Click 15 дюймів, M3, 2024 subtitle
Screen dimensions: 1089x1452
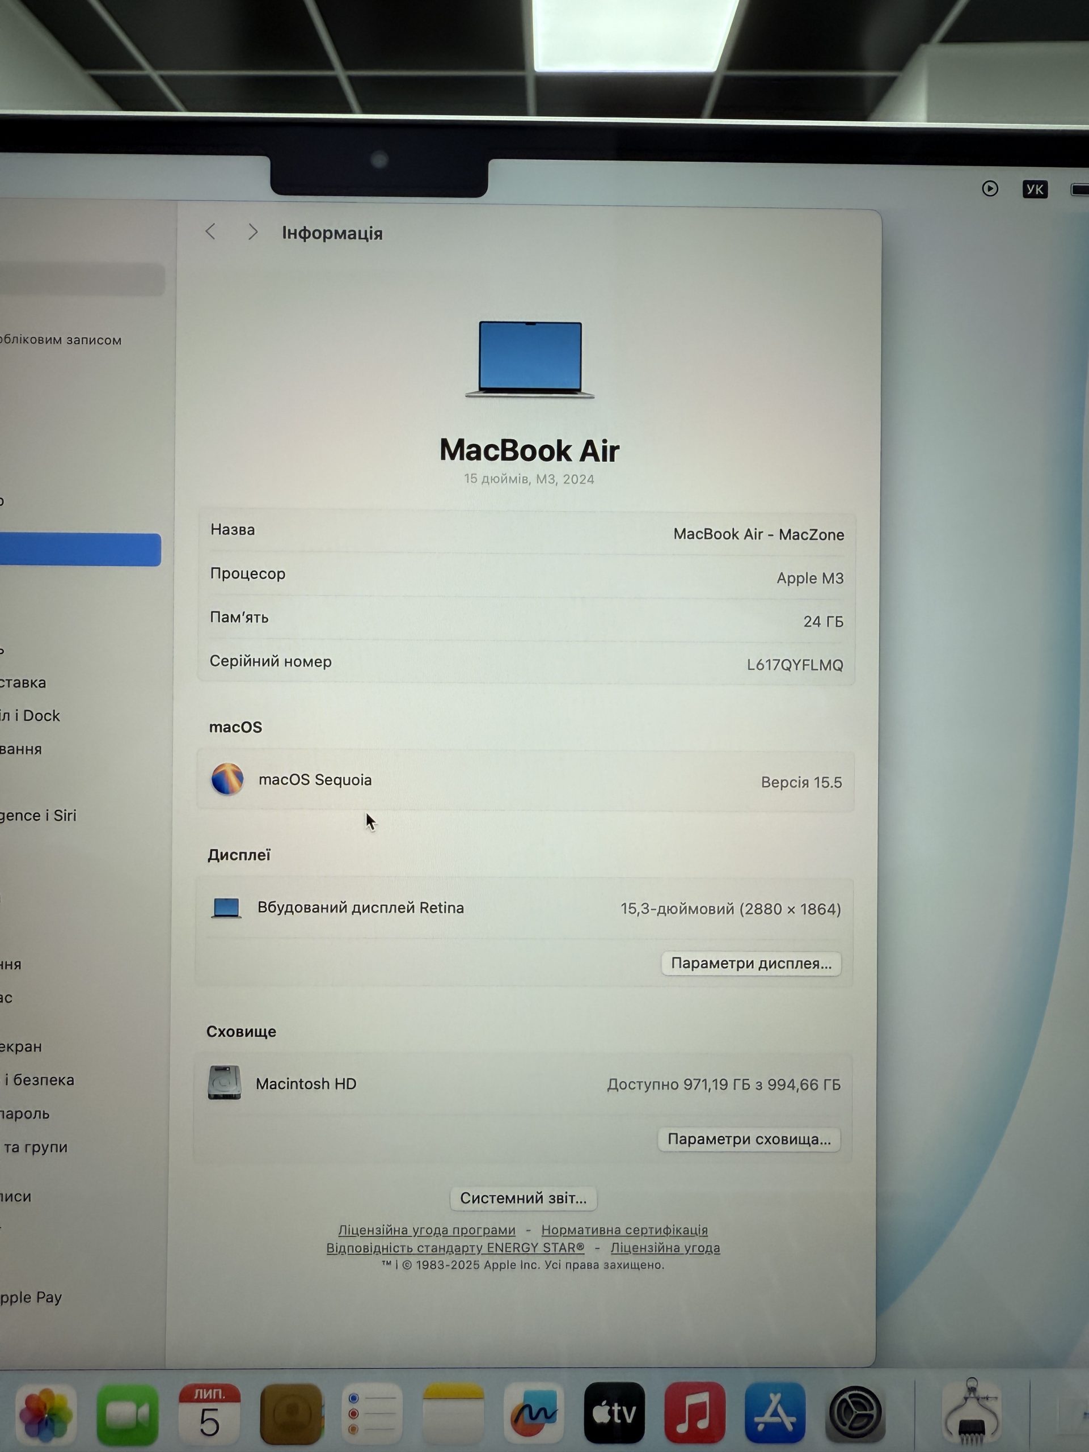click(x=529, y=479)
